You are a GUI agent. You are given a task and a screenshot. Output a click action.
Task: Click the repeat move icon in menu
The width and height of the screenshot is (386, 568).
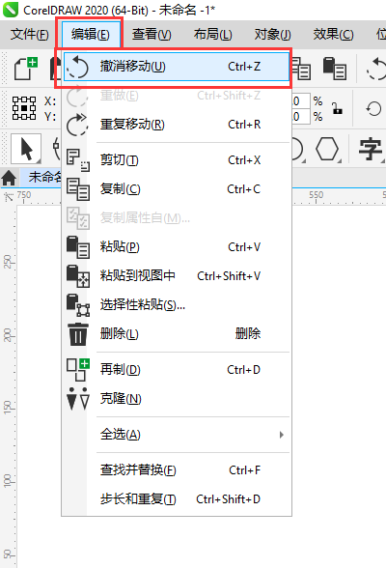[77, 125]
